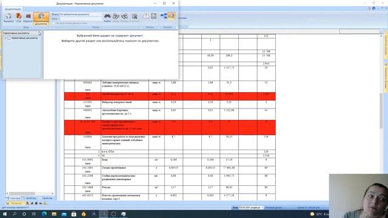Select the Нормативные документы view button

[x=41, y=19]
